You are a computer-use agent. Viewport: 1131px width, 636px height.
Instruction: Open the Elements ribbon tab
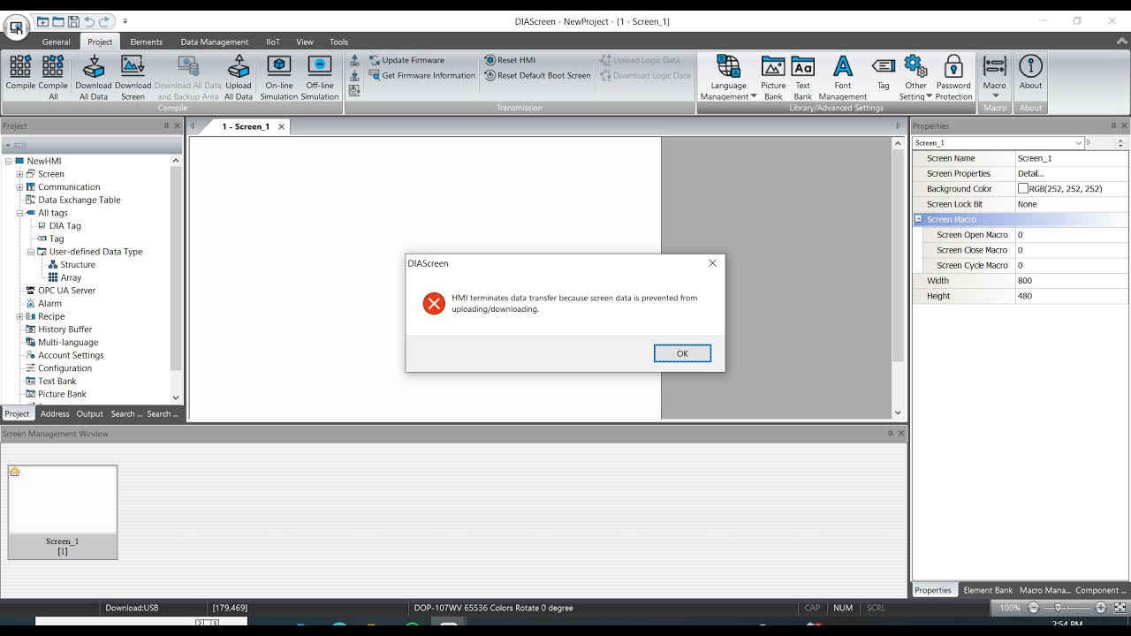(x=147, y=42)
